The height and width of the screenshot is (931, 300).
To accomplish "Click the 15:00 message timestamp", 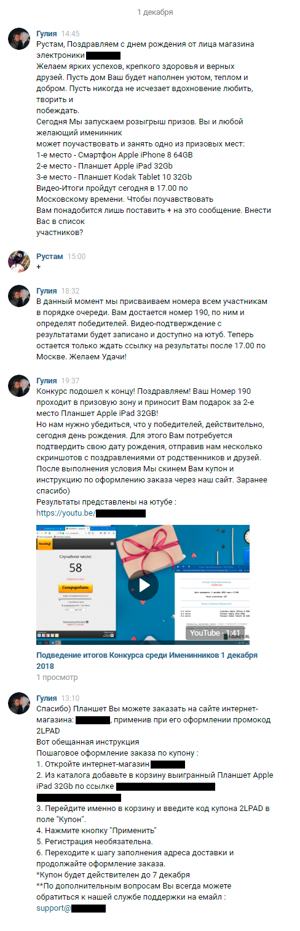I will [76, 257].
